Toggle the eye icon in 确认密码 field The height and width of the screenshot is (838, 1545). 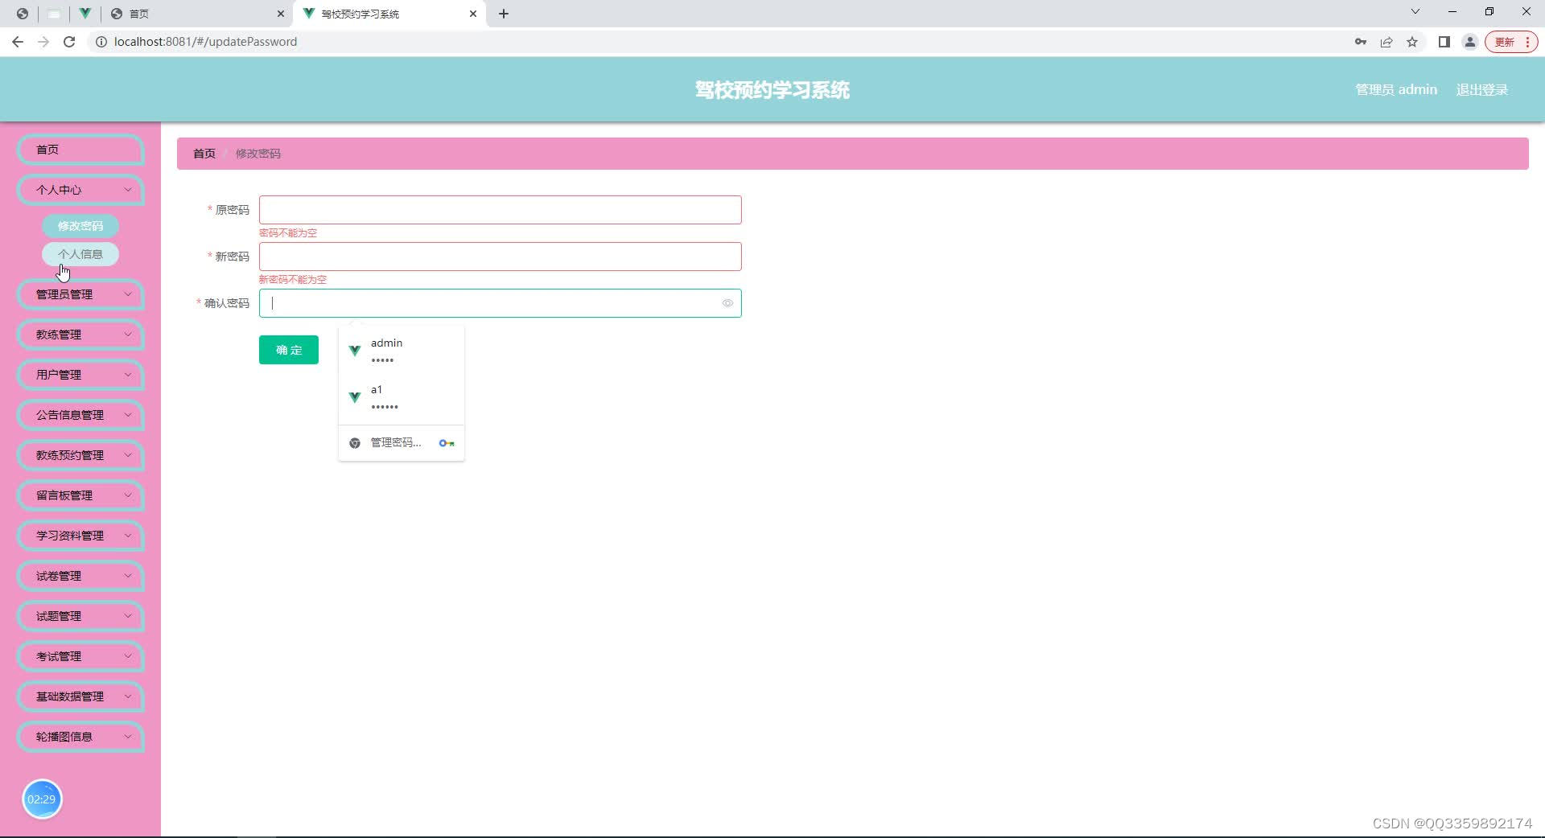[727, 303]
